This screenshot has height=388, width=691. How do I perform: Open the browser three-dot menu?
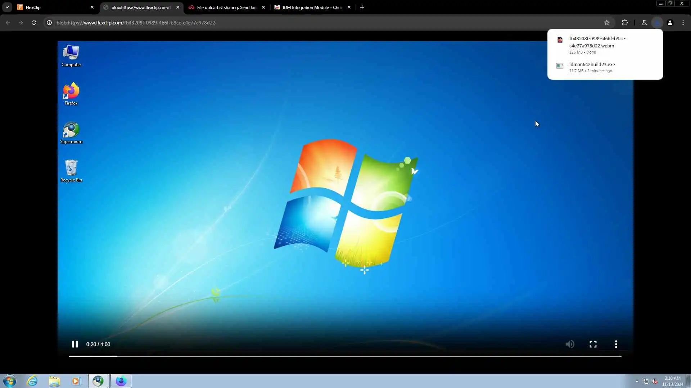click(683, 23)
